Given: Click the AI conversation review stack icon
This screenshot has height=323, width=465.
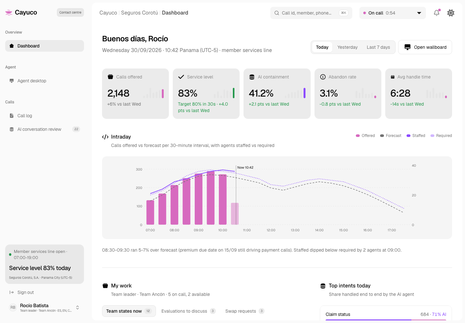Looking at the screenshot, I should click(x=12, y=129).
